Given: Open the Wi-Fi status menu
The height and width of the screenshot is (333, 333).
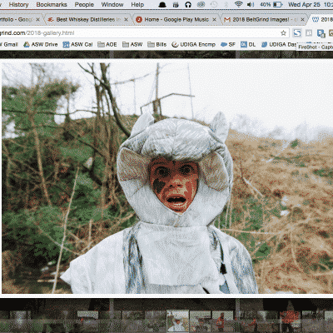Looking at the screenshot, I should click(238, 5).
